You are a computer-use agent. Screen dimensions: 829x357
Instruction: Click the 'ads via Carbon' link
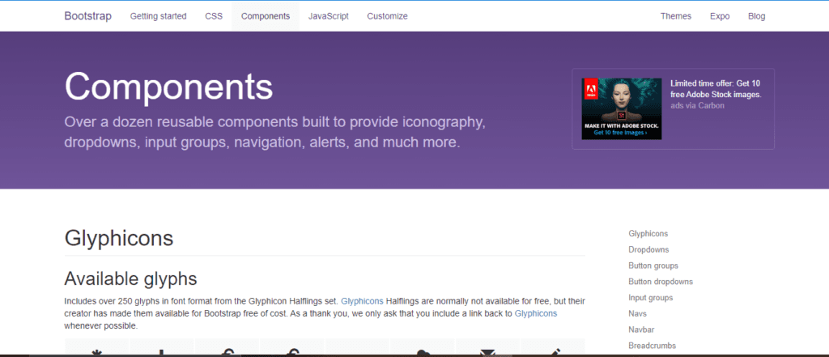click(x=697, y=105)
